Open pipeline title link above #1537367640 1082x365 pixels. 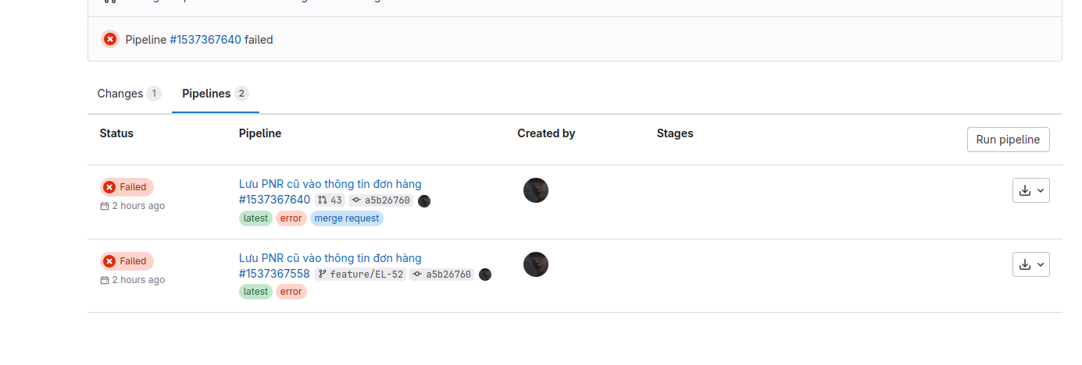tap(330, 184)
